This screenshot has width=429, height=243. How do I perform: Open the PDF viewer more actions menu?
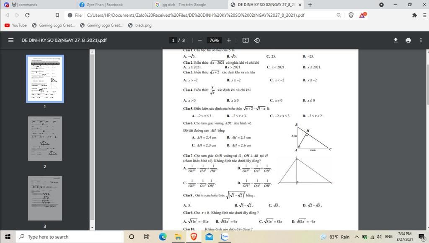click(421, 40)
